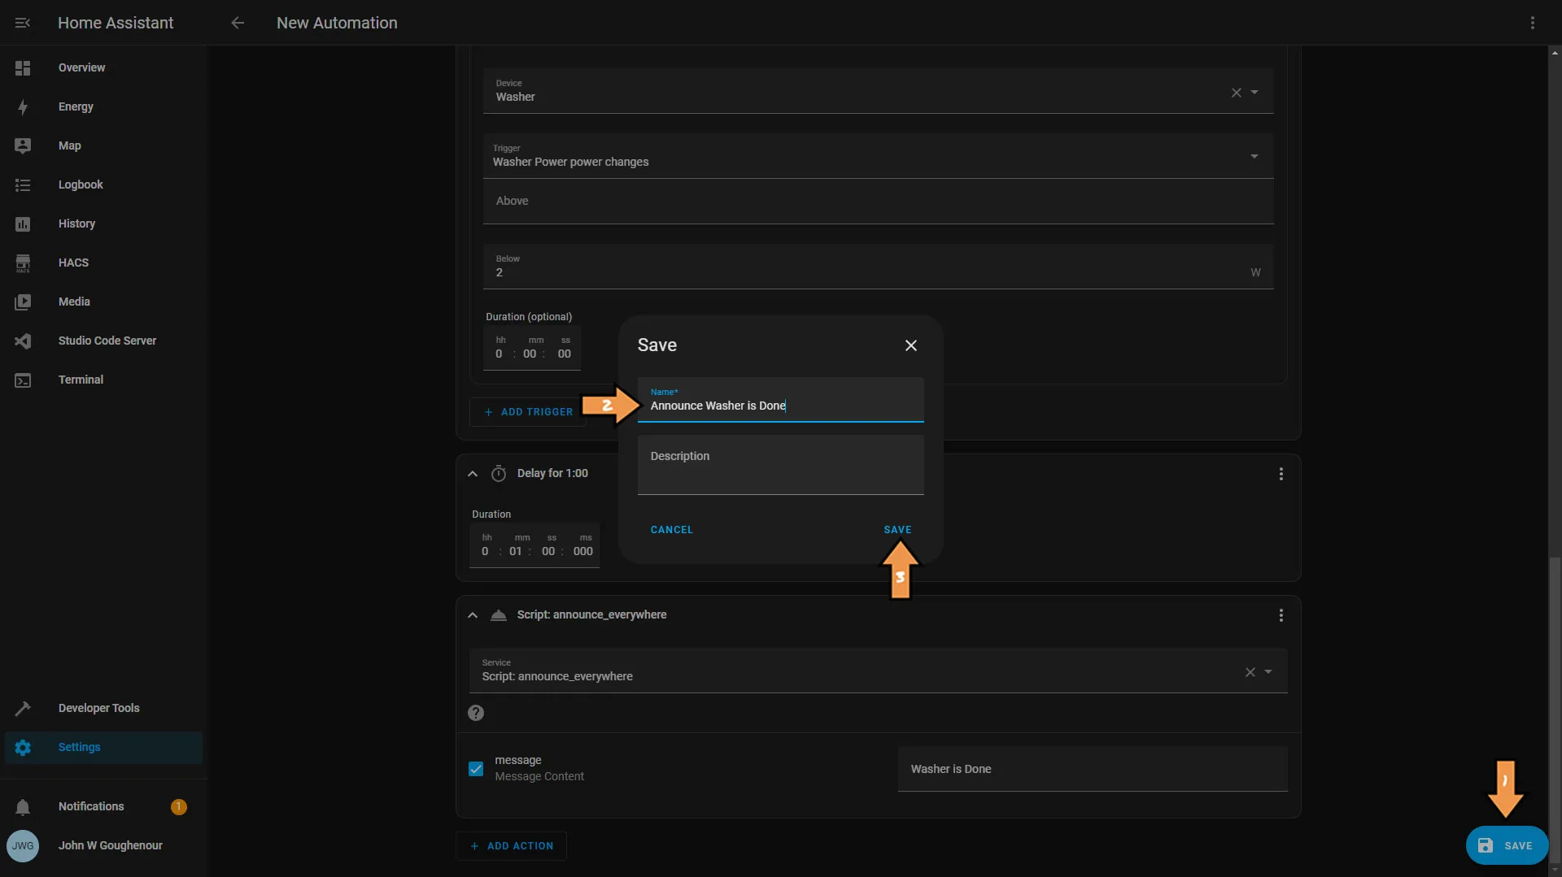This screenshot has height=877, width=1562.
Task: Click the Studio Code Server icon
Action: tap(23, 341)
